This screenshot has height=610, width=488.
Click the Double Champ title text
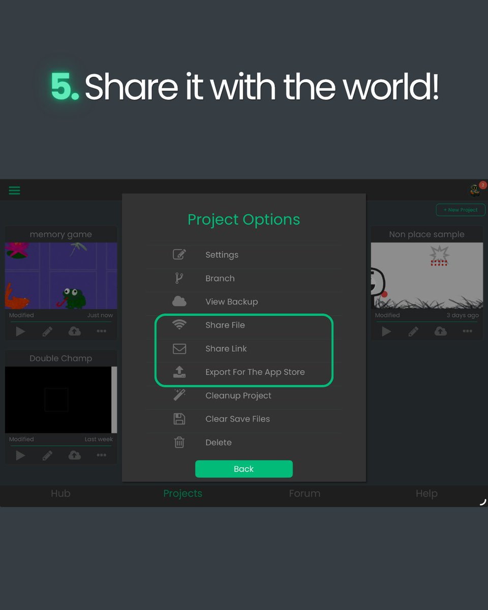(x=61, y=358)
